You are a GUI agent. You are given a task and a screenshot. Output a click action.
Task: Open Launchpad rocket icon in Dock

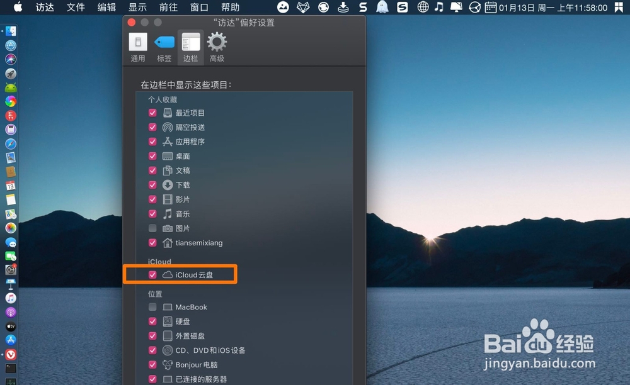tap(11, 74)
